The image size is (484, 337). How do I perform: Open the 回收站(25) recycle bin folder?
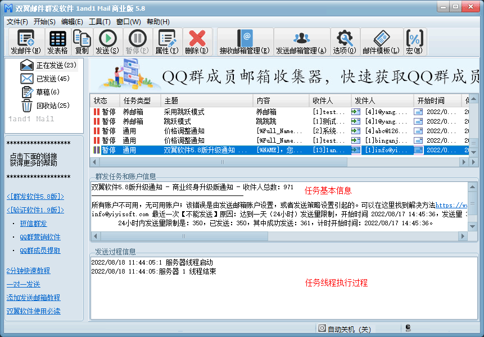point(46,106)
